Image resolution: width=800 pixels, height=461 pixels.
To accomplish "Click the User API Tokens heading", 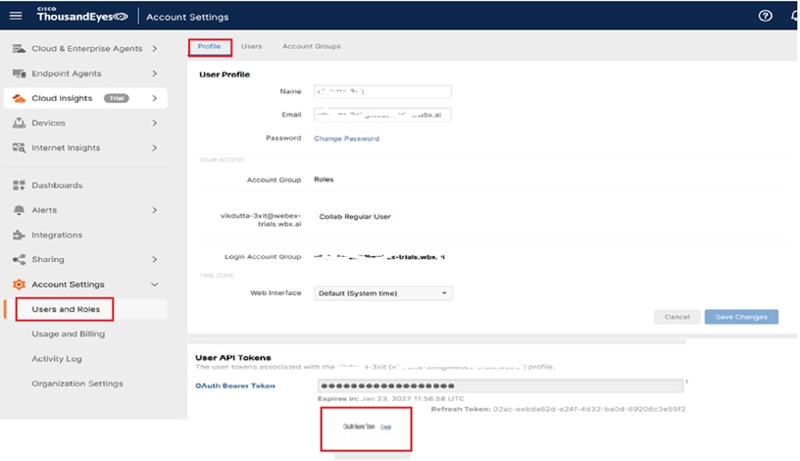I will pos(233,357).
